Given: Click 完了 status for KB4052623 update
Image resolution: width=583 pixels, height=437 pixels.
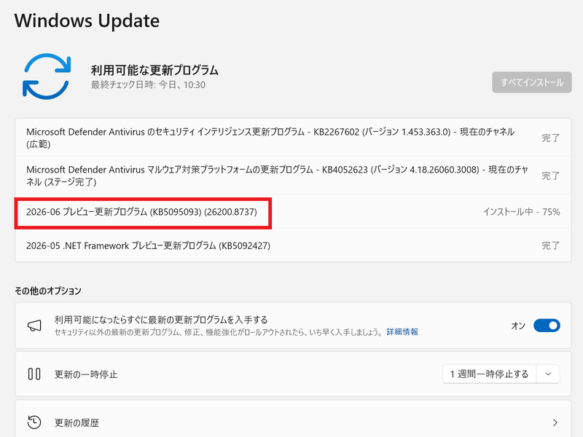Looking at the screenshot, I should (x=551, y=176).
